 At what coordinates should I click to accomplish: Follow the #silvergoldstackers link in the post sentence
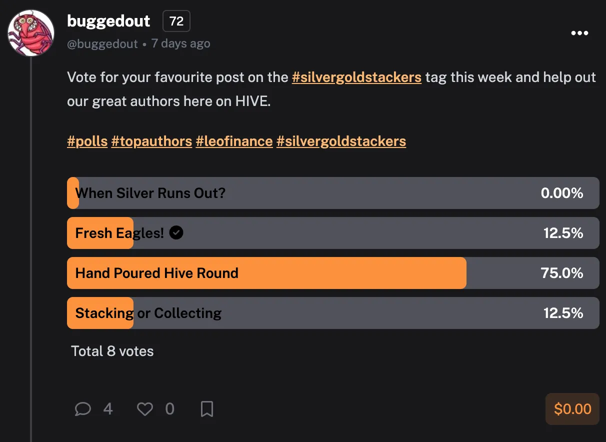[356, 77]
